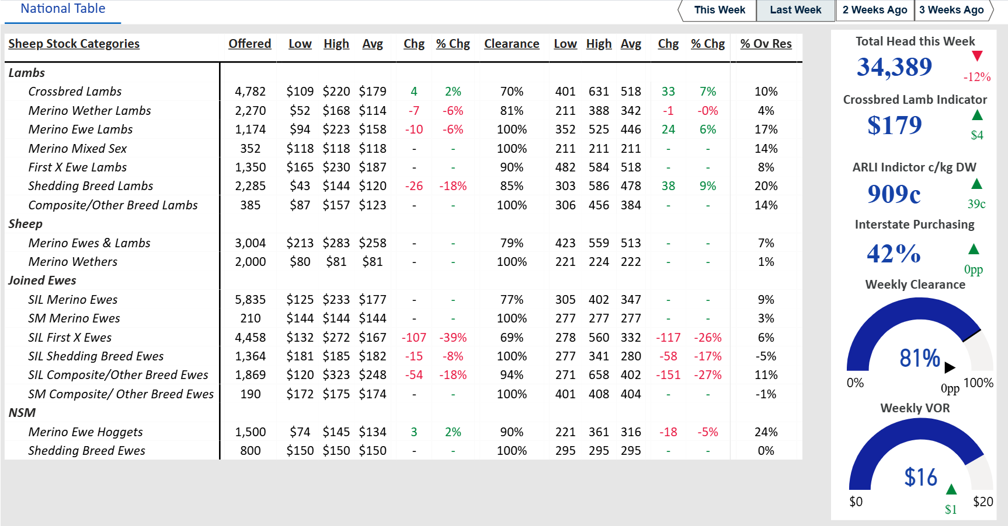
Task: Select the Merino Wether Lambs row label
Action: tap(89, 111)
